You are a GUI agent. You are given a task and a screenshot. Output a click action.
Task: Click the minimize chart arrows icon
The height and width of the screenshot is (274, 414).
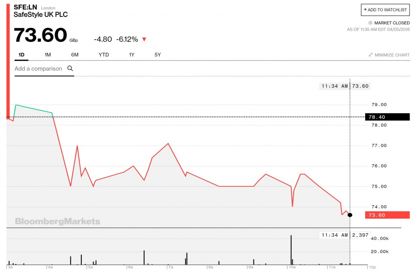coord(371,55)
